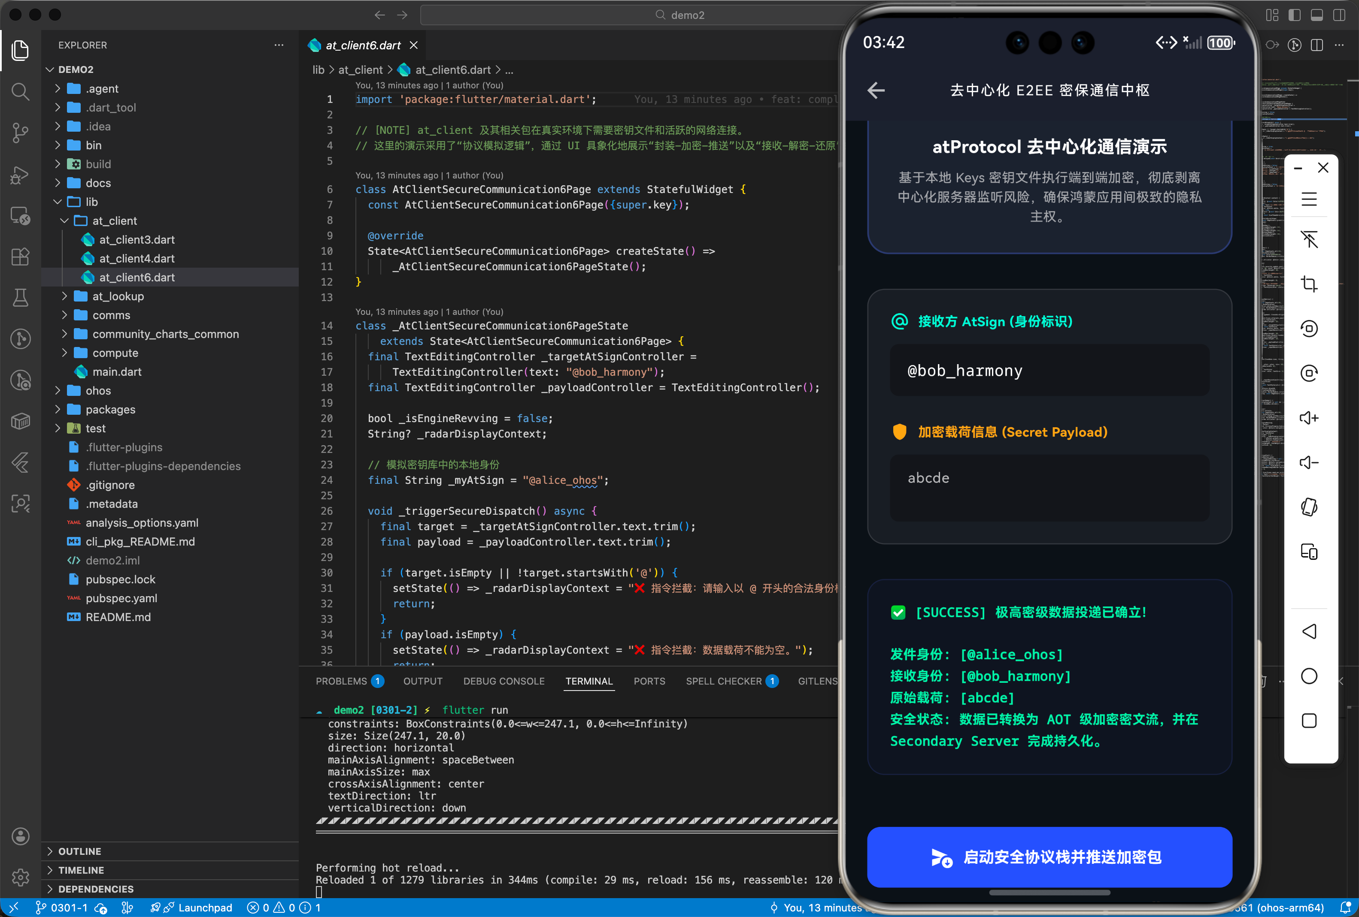The image size is (1359, 917).
Task: Expand the at_lookup folder
Action: 118,296
